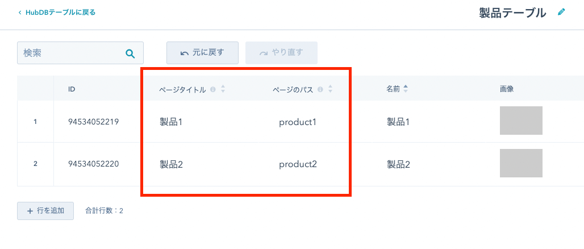Sort by the ページのパス column arrows
Image resolution: width=584 pixels, height=249 pixels.
point(330,89)
